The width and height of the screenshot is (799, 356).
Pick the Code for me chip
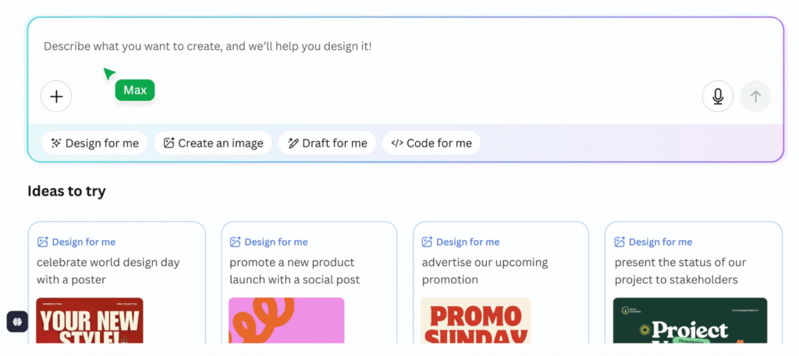click(431, 143)
